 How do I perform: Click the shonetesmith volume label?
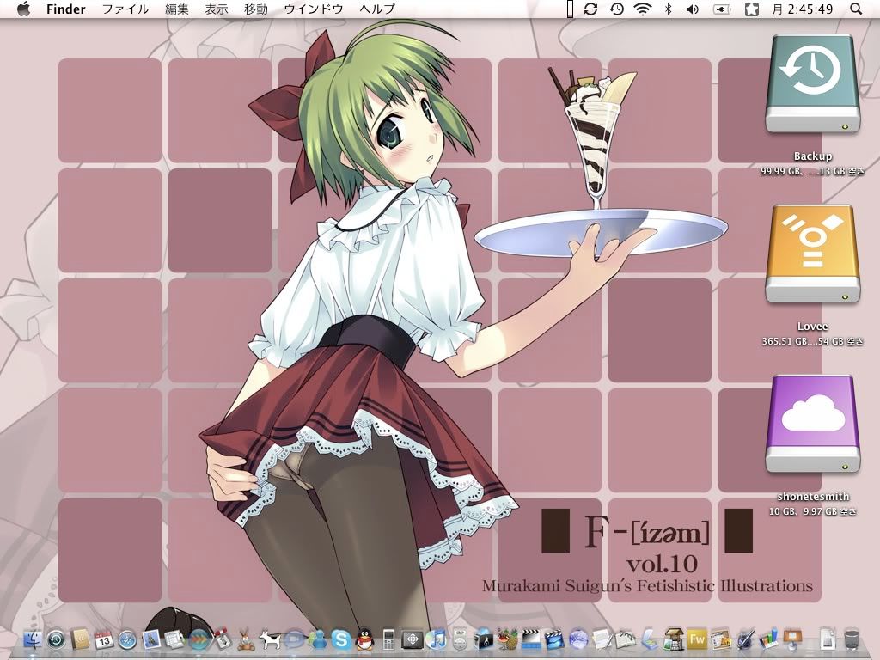pyautogui.click(x=813, y=496)
